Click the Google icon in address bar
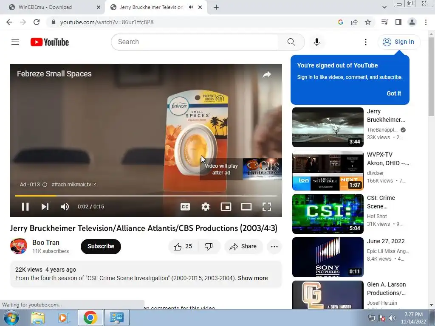Screen dimensions: 435x326 (341, 22)
